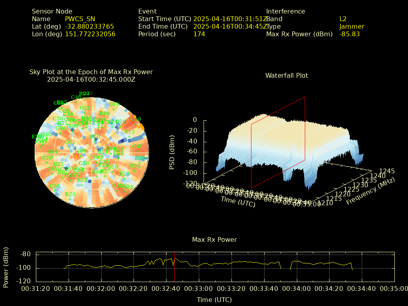Click the C41 satellite marker
This screenshot has height=306, width=408.
tap(137, 147)
